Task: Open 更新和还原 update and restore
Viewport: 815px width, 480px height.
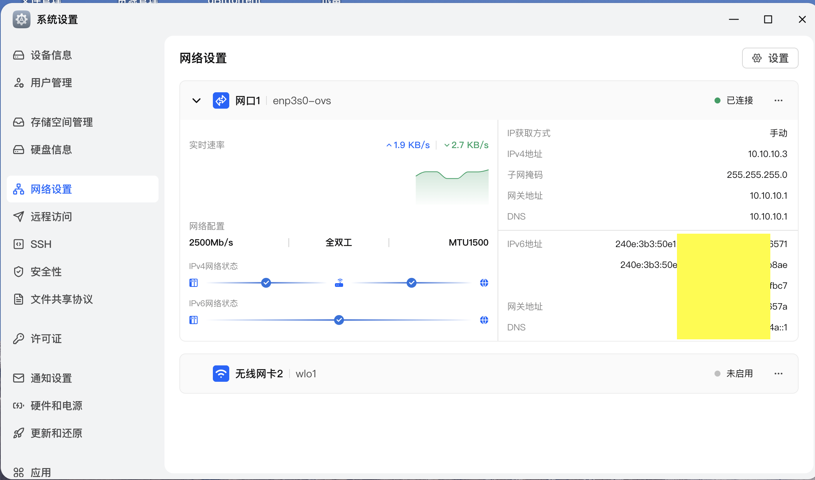Action: (56, 433)
